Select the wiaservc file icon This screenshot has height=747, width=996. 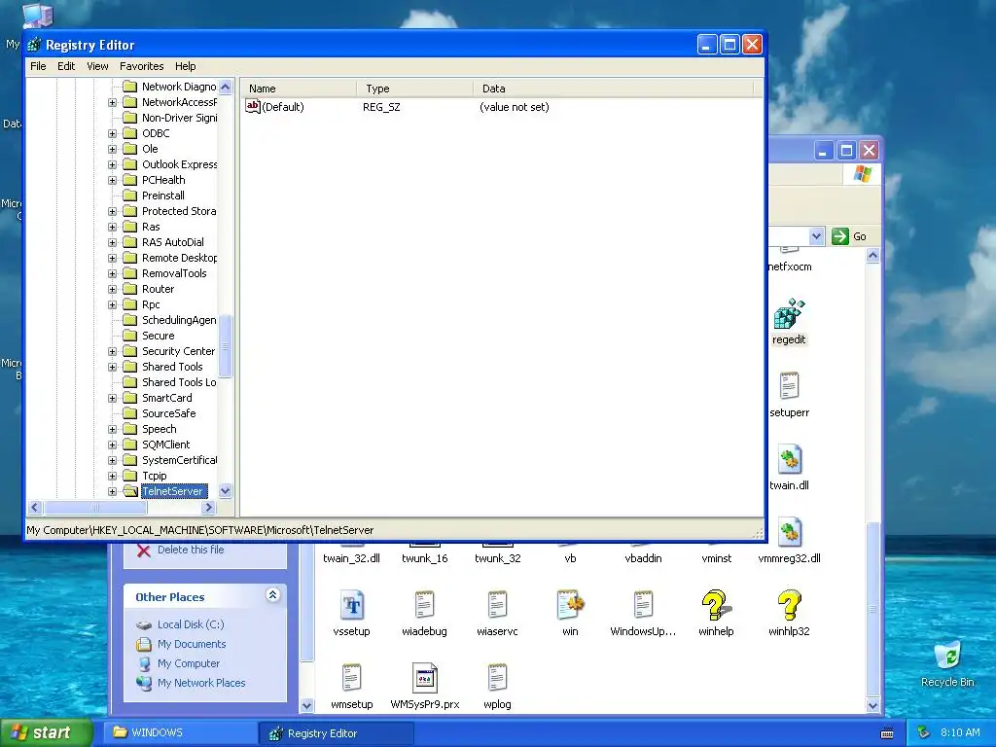pos(497,605)
